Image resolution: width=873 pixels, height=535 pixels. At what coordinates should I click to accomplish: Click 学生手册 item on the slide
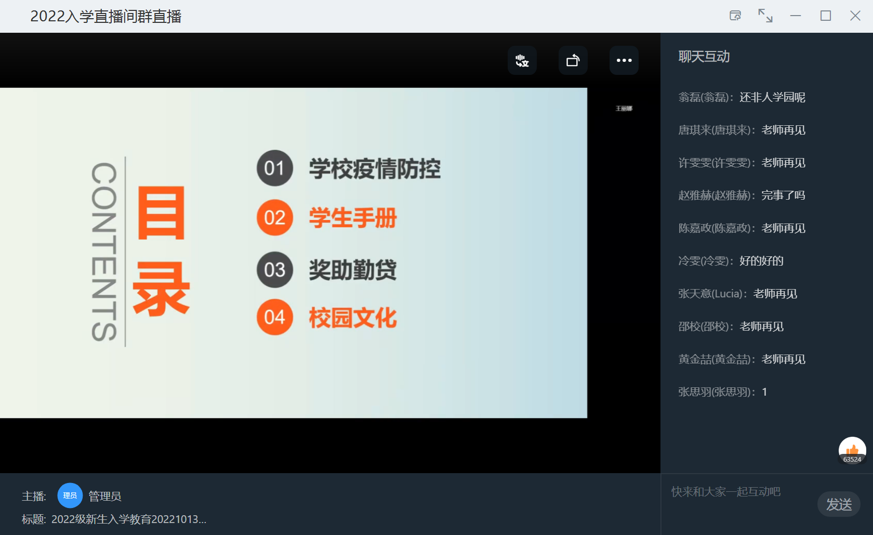click(x=353, y=218)
